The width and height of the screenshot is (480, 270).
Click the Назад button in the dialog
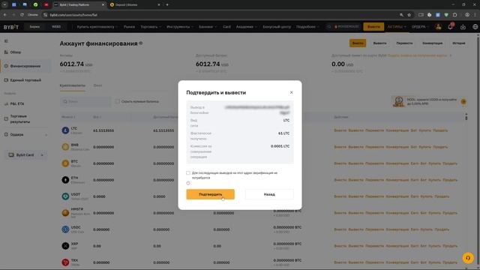point(269,194)
